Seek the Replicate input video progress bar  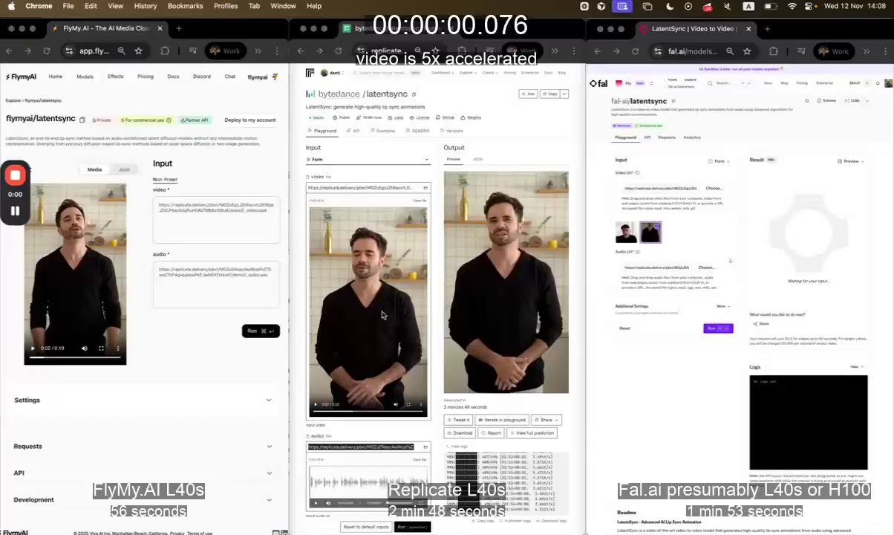click(x=368, y=412)
